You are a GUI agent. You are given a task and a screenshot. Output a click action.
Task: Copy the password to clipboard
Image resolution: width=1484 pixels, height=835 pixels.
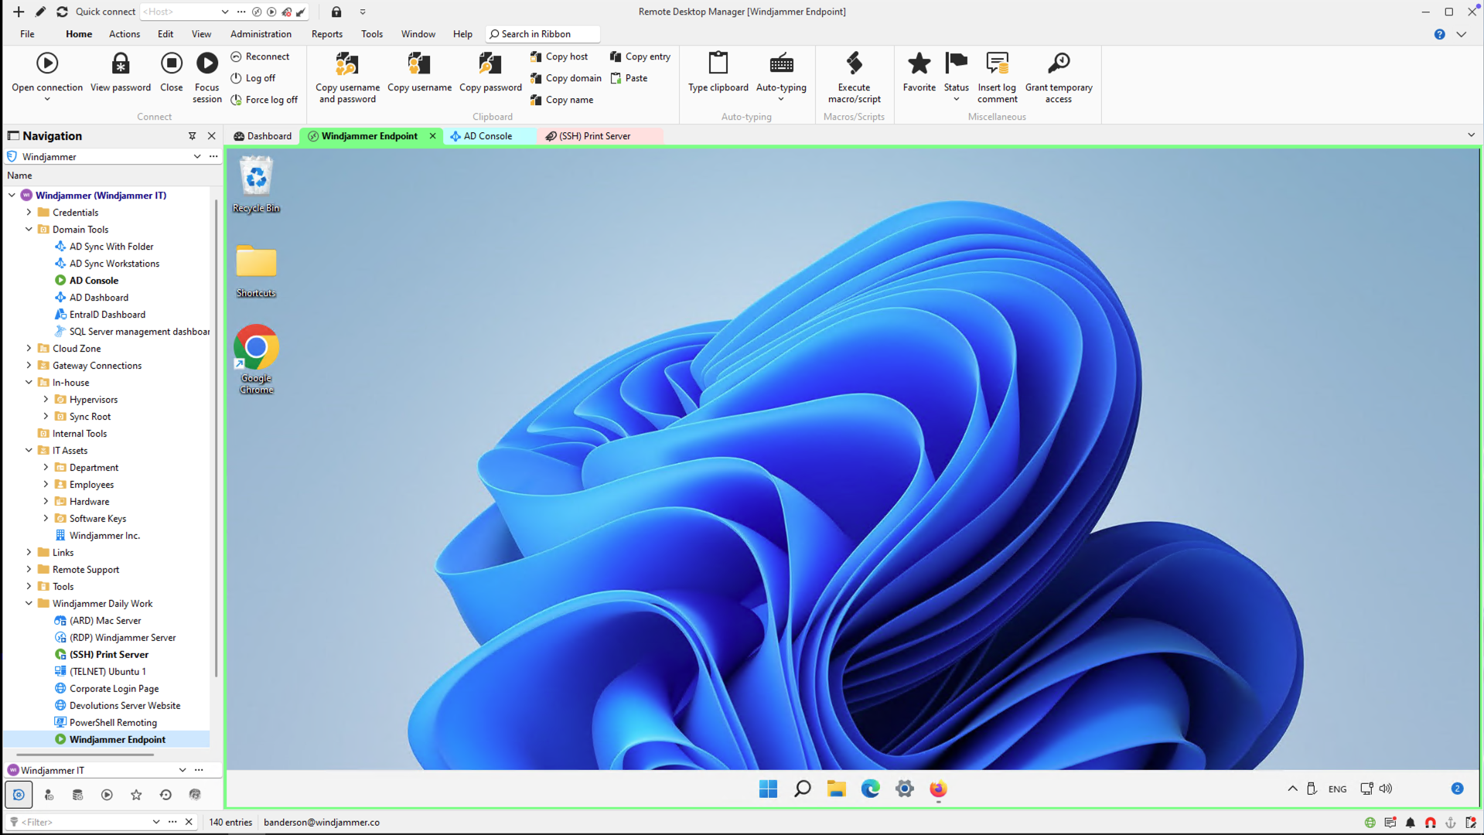pos(490,73)
